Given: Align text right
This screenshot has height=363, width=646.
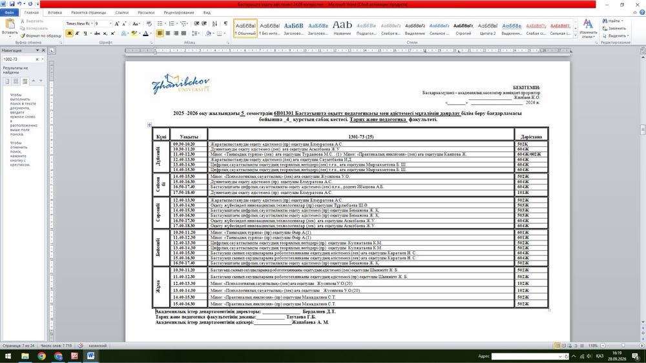Looking at the screenshot, I should coord(176,34).
